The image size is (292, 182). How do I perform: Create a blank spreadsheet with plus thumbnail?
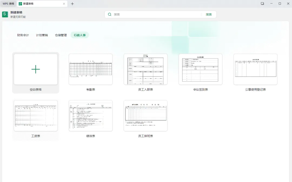pyautogui.click(x=36, y=69)
